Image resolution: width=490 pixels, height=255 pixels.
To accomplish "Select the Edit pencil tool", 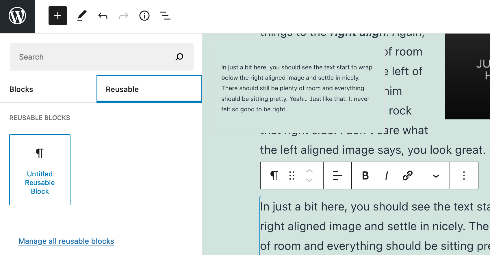I will [82, 16].
